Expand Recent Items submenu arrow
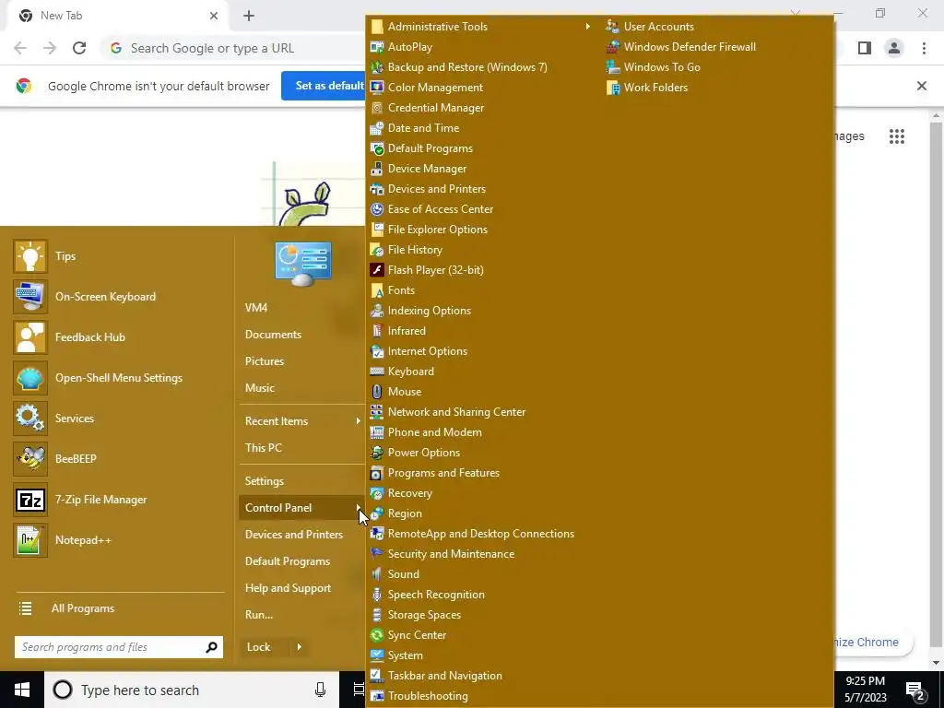The height and width of the screenshot is (708, 944). point(358,420)
